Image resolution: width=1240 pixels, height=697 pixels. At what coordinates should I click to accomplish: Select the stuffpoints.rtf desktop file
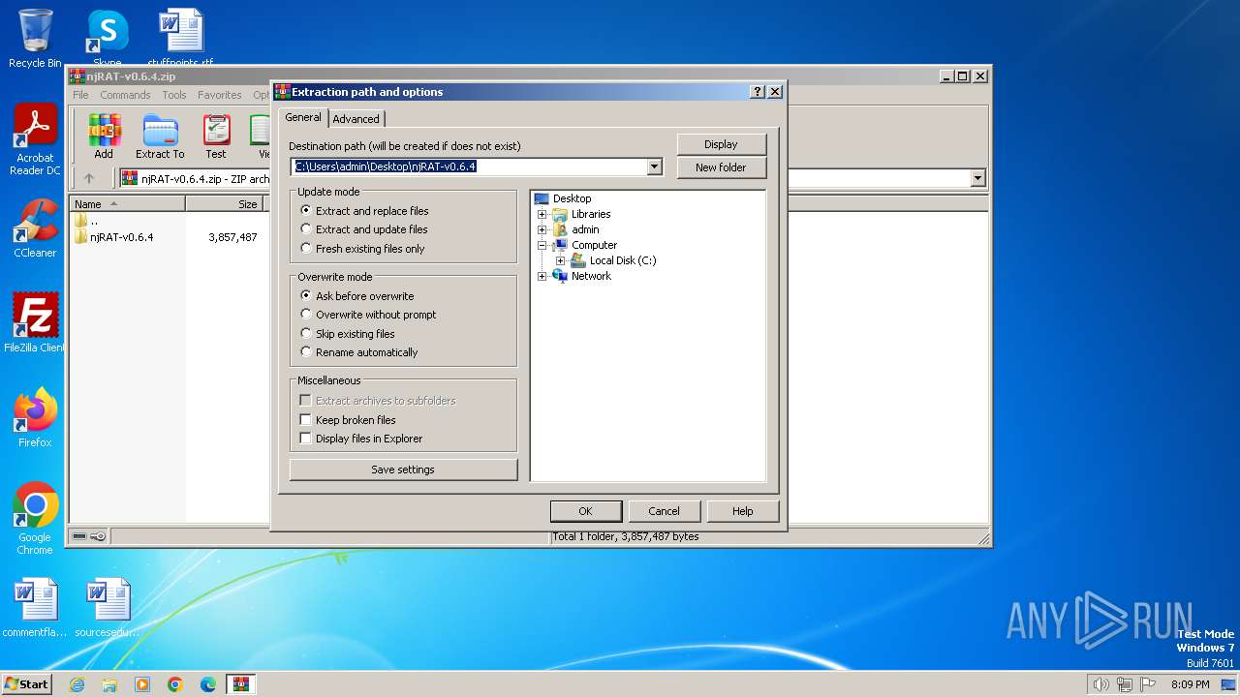point(180,39)
